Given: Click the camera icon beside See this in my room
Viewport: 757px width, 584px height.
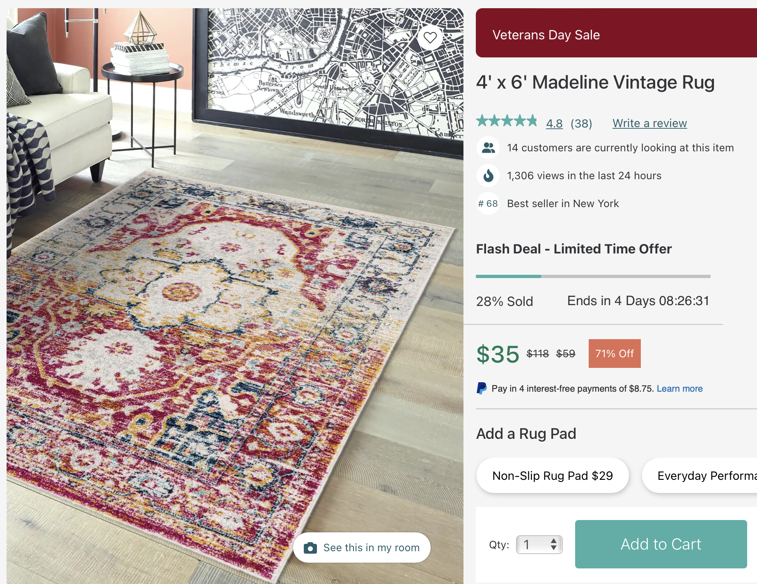Looking at the screenshot, I should pos(310,548).
